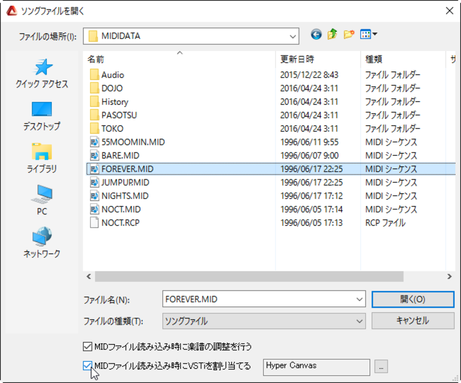
Task: Create a new folder
Action: 349,35
